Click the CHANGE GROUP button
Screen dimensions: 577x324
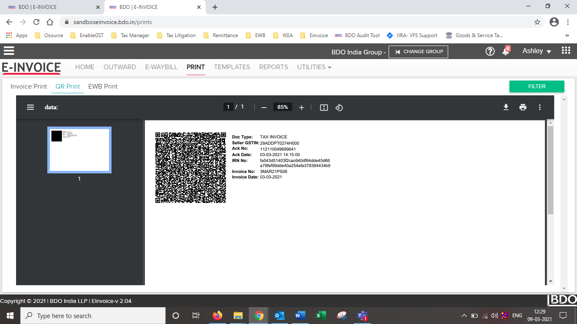coord(418,51)
